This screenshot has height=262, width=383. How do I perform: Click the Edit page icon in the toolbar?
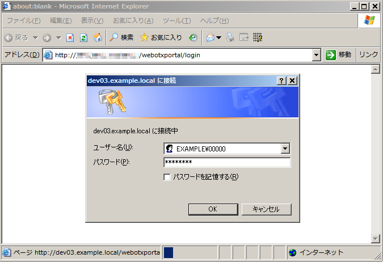[244, 37]
